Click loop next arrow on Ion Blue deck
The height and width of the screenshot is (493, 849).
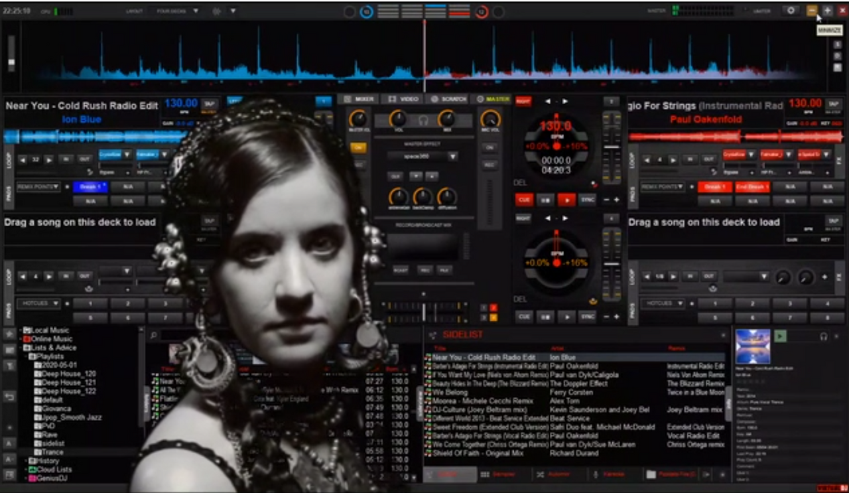pyautogui.click(x=49, y=159)
